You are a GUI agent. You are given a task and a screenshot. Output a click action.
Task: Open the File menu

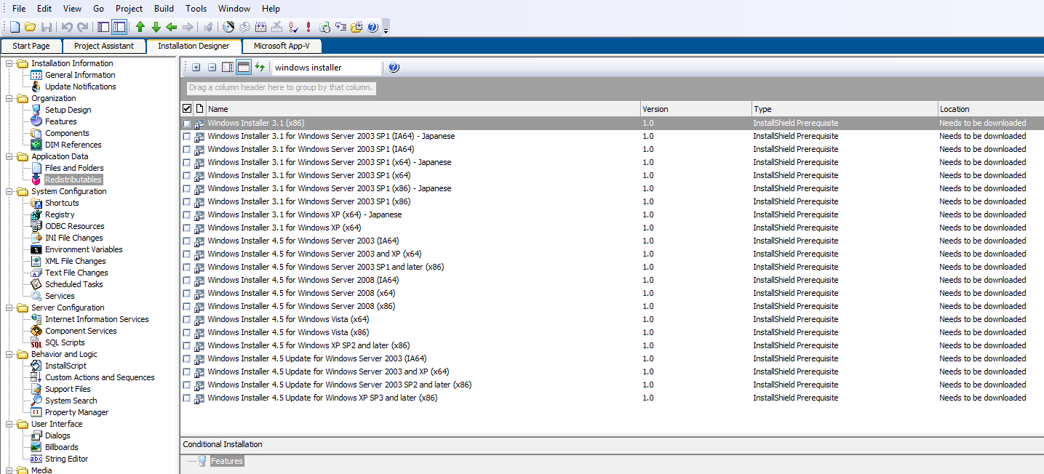tap(19, 9)
